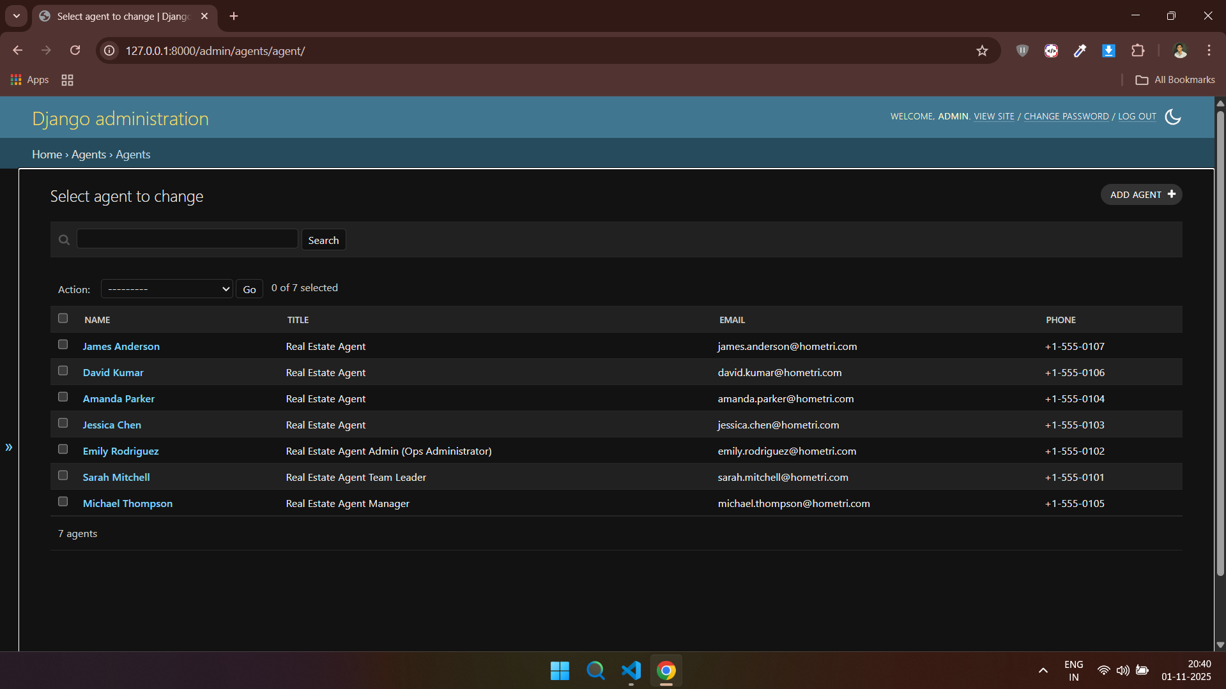
Task: Open the tab groups grid icon
Action: (x=67, y=80)
